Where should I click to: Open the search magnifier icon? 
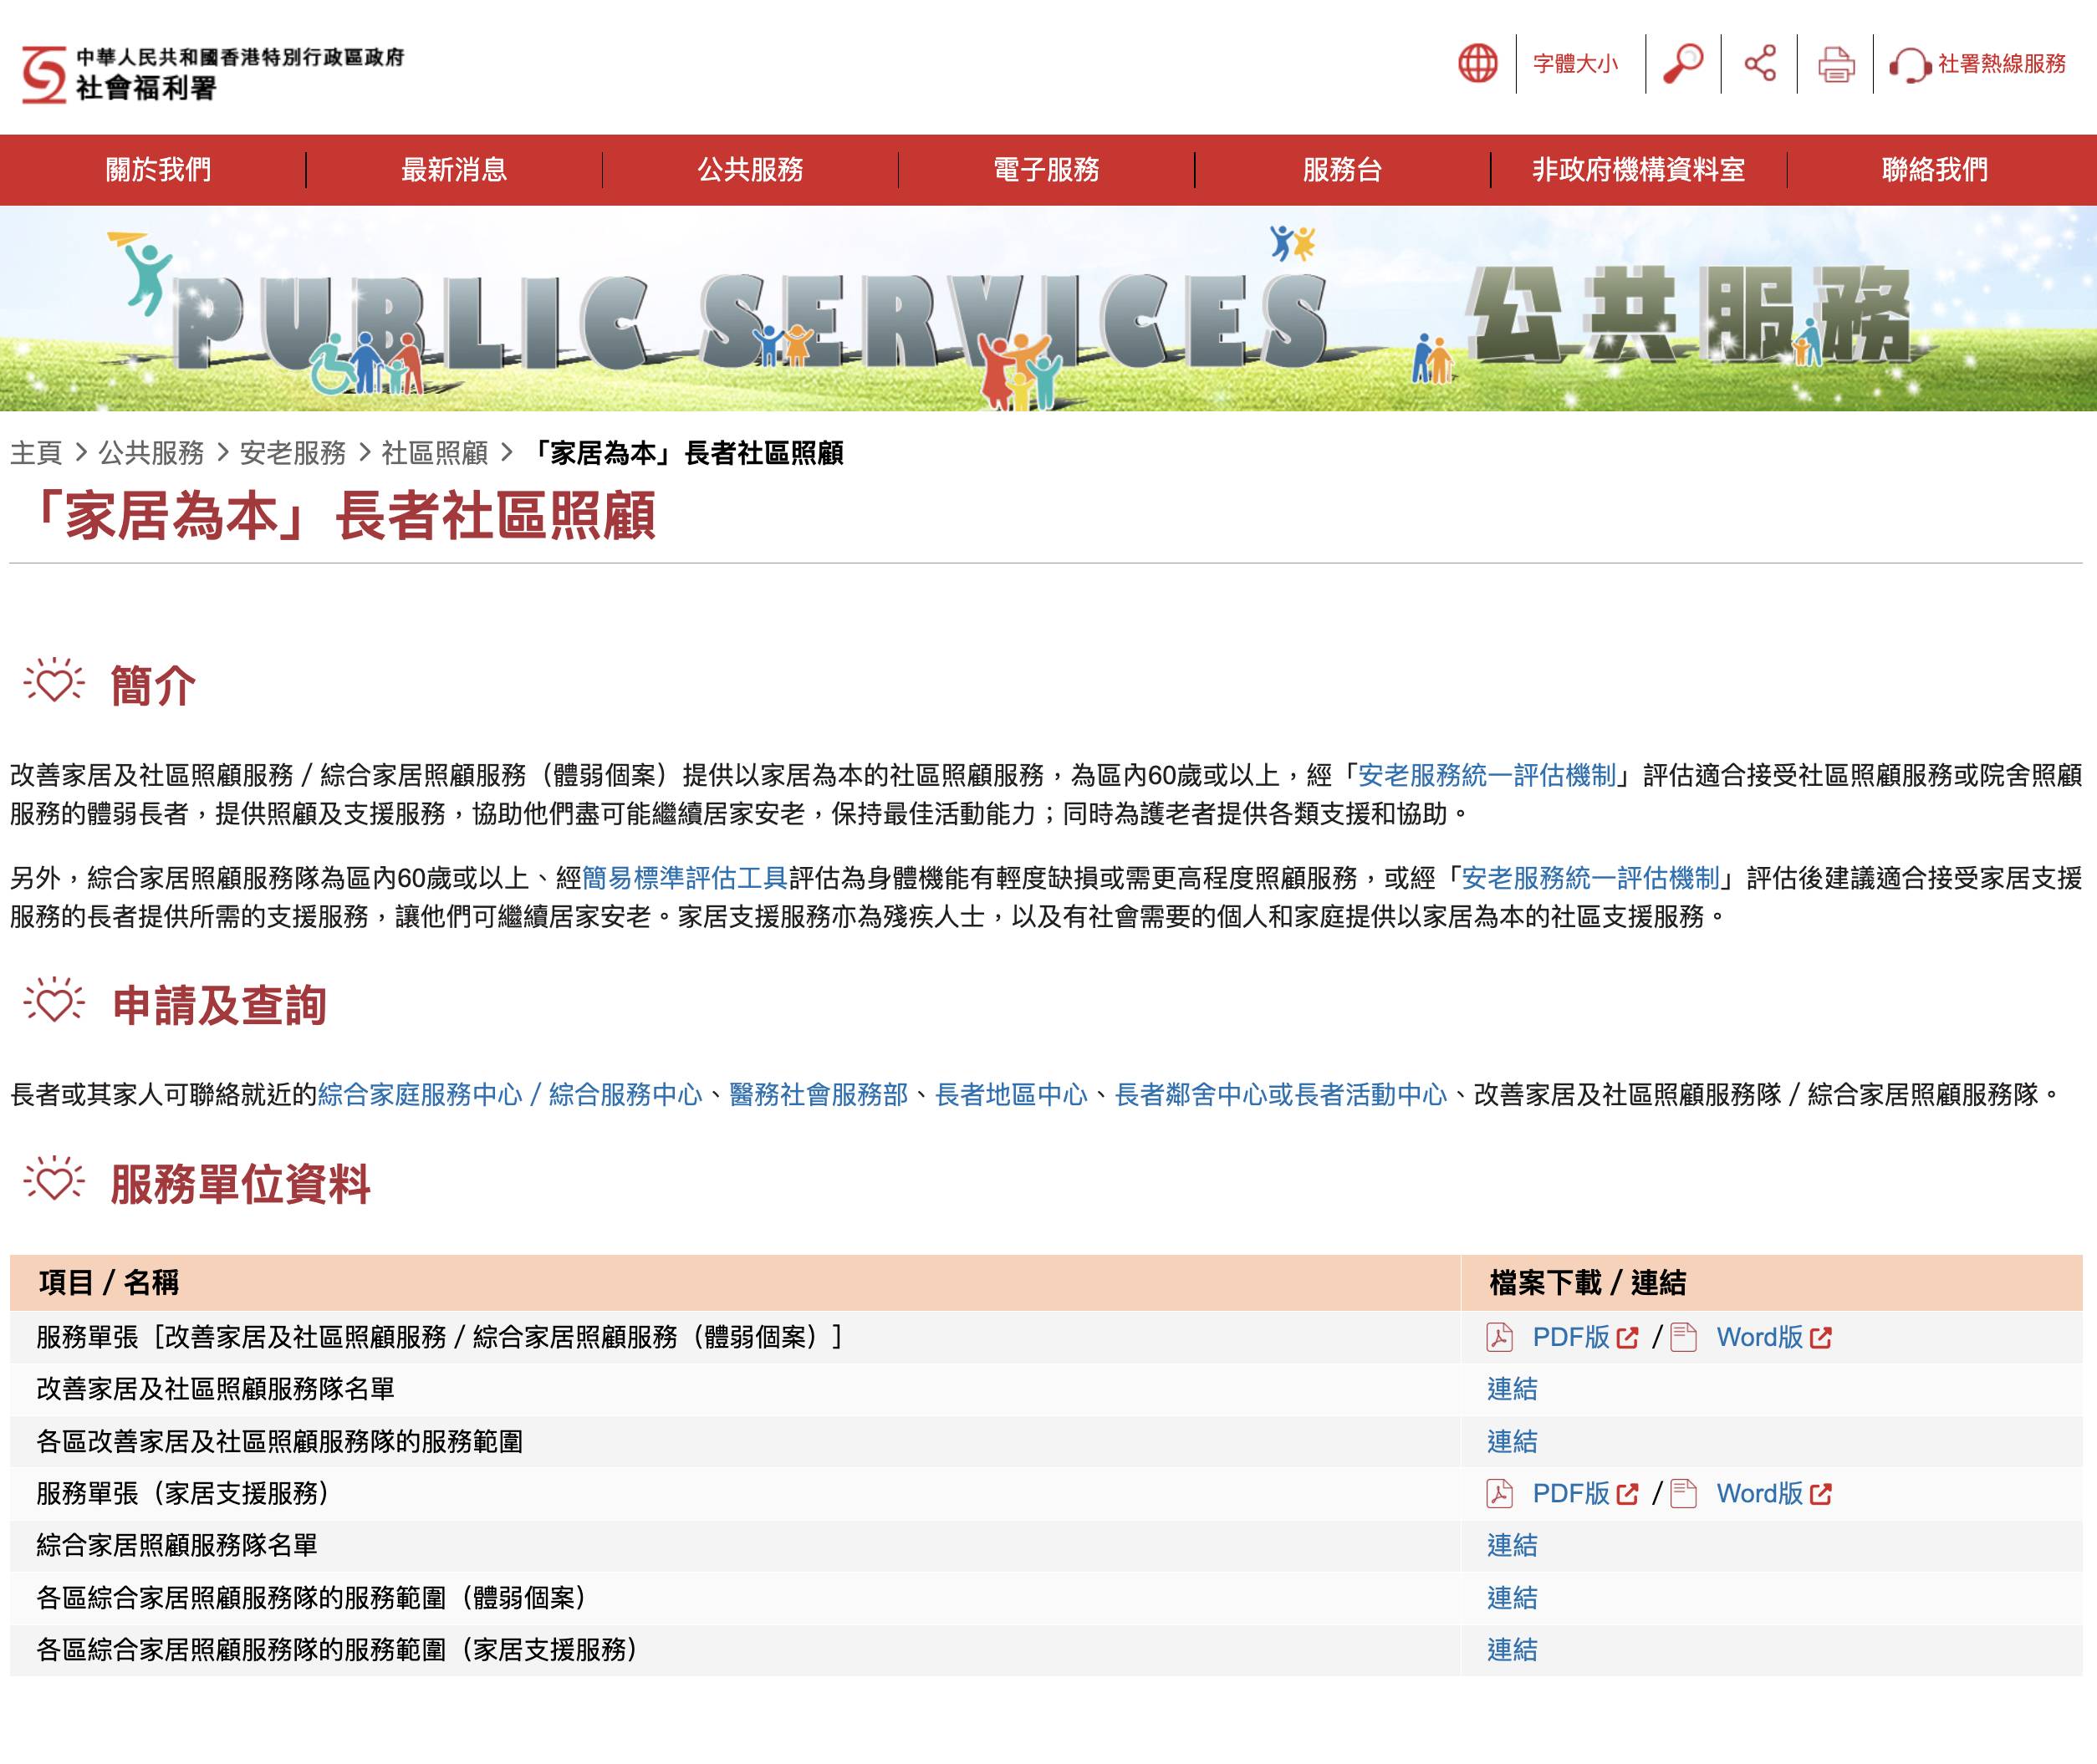1683,63
